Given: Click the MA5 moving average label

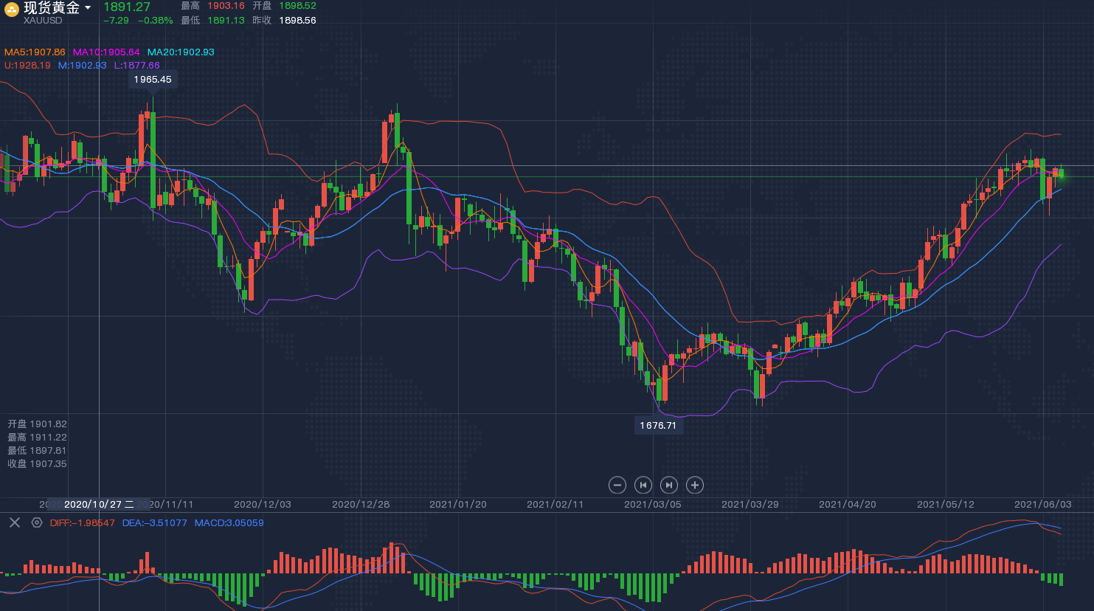Looking at the screenshot, I should coord(35,52).
